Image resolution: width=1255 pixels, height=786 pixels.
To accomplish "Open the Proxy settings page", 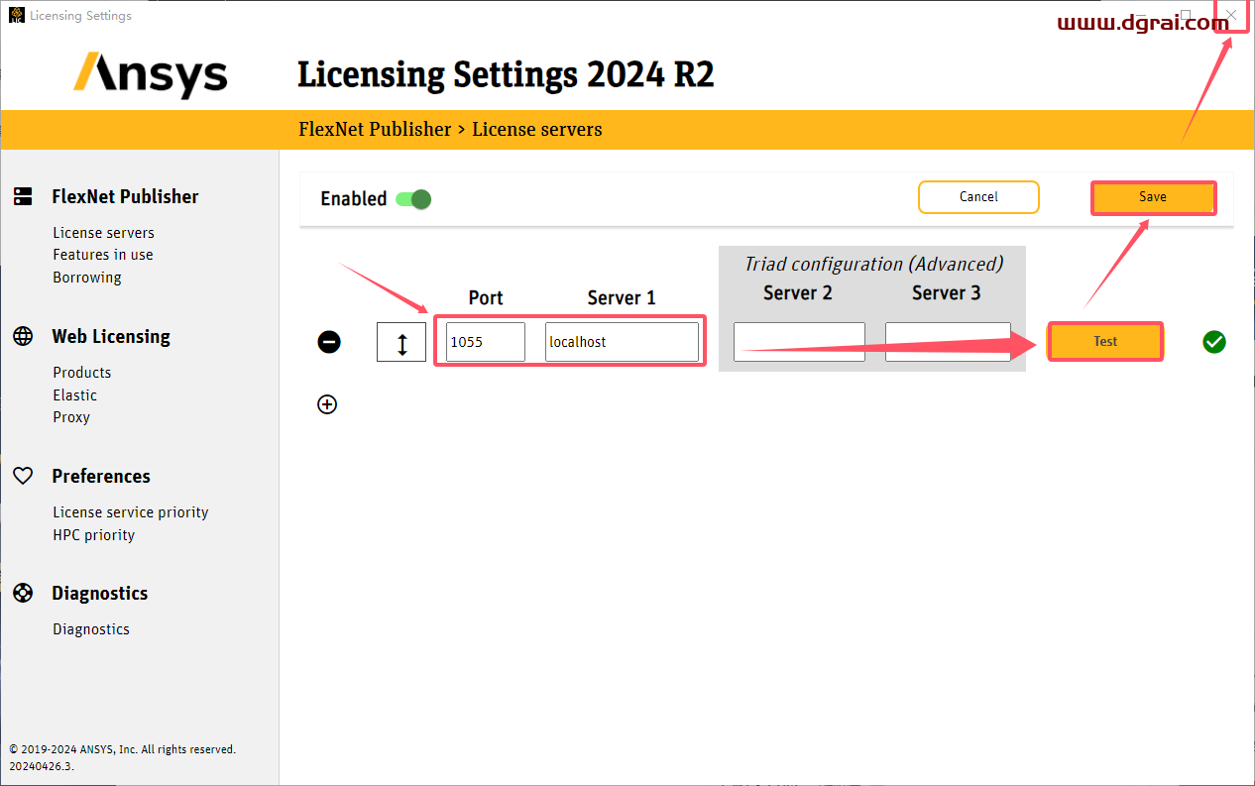I will coord(71,417).
